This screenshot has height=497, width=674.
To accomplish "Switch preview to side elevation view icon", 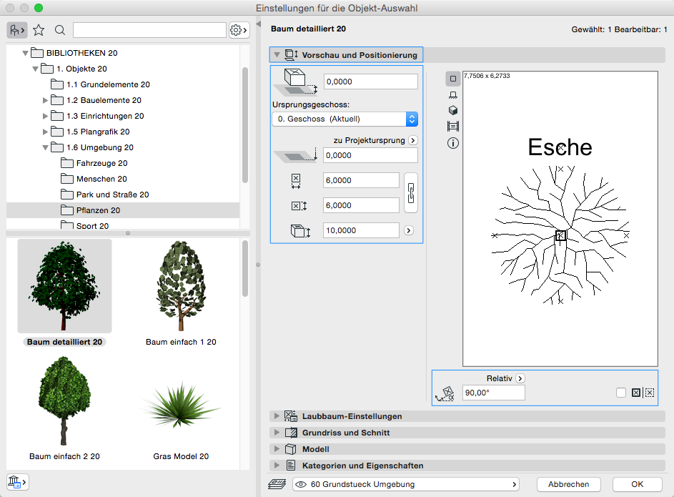I will 452,94.
